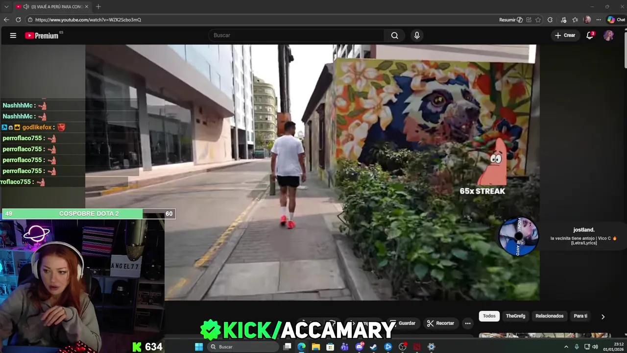Screen dimensions: 627x353
Task: Select the Todos filter chip
Action: pyautogui.click(x=489, y=316)
